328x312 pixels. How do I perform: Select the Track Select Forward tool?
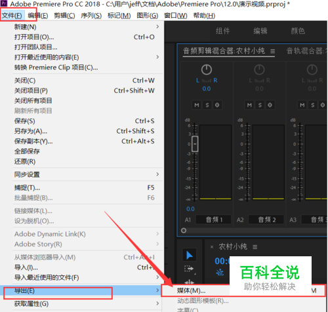[x=189, y=269]
